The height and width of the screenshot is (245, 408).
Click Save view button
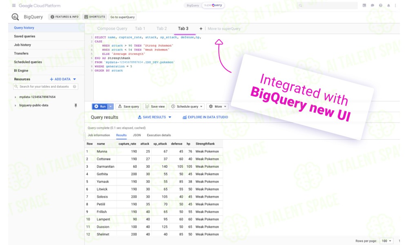click(155, 107)
